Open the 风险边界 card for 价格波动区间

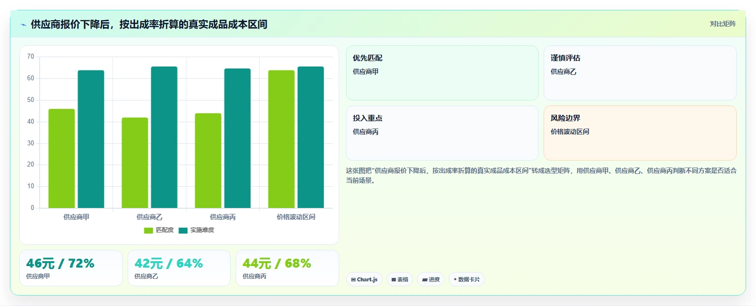[x=640, y=133]
